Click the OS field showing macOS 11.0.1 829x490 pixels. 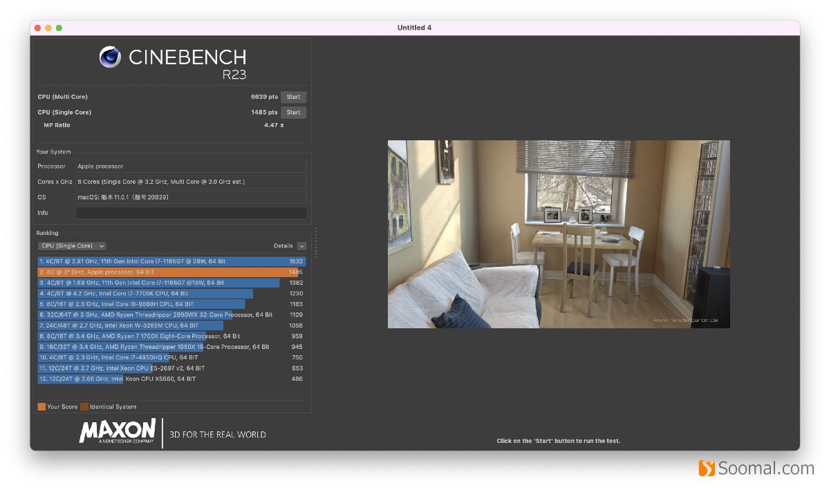pyautogui.click(x=190, y=198)
